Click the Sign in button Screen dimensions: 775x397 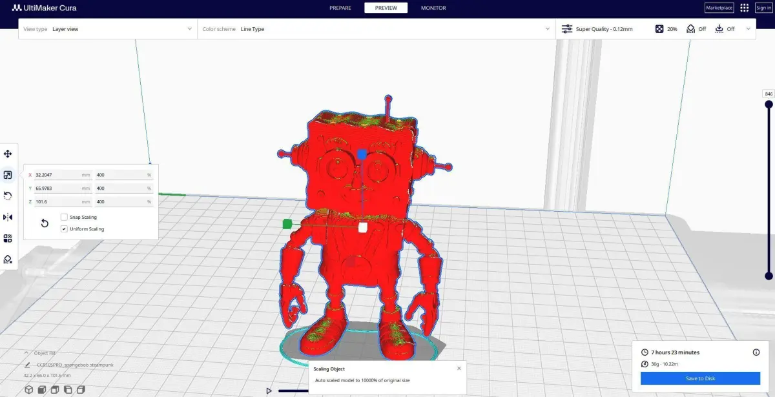point(763,8)
